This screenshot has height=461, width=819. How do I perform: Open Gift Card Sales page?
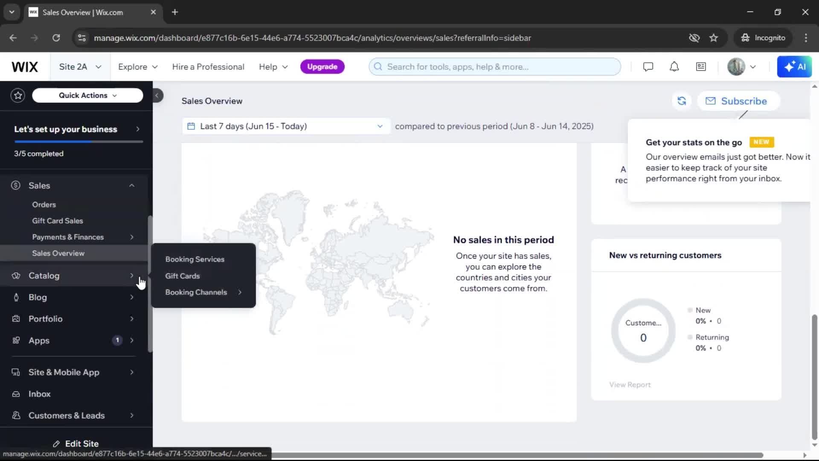click(58, 221)
